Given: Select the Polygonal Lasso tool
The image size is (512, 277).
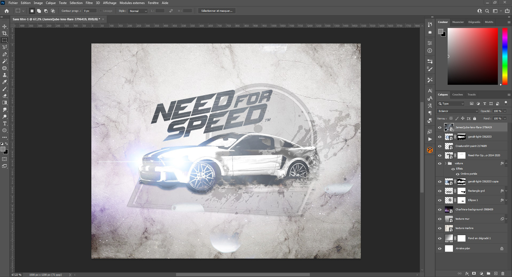Looking at the screenshot, I should click(5, 47).
